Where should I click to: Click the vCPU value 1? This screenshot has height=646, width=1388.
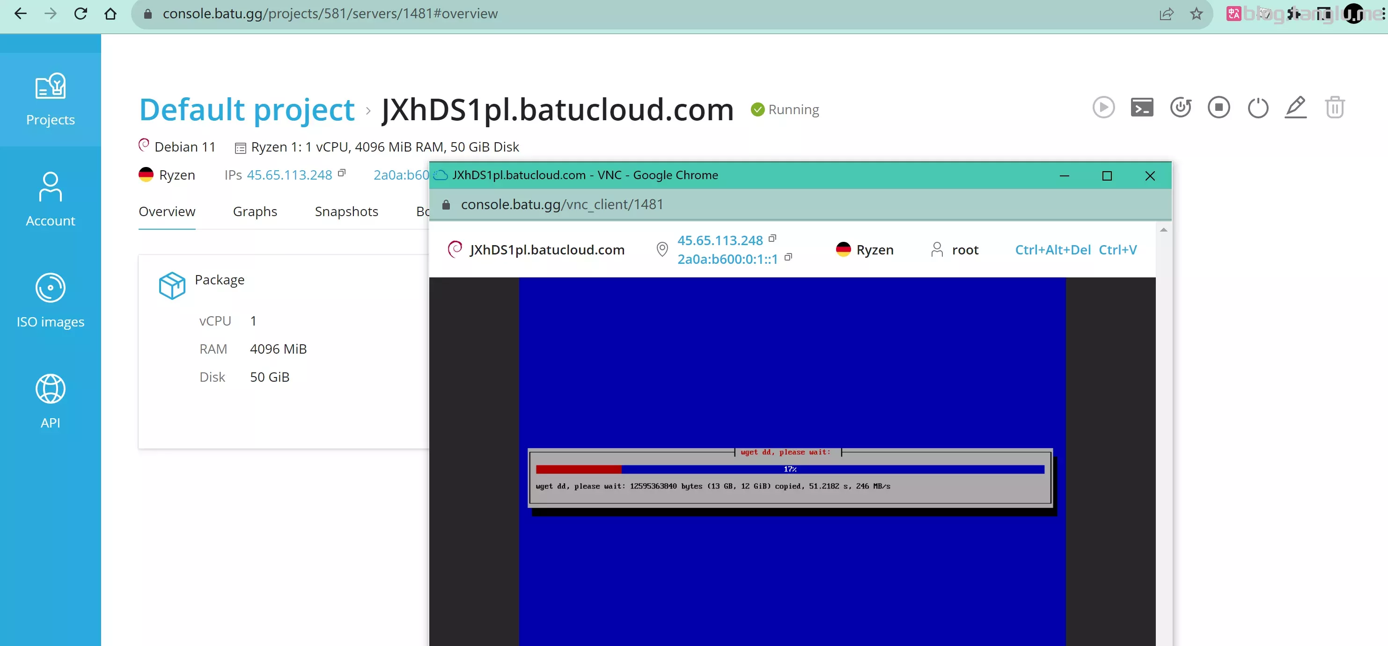click(x=253, y=321)
